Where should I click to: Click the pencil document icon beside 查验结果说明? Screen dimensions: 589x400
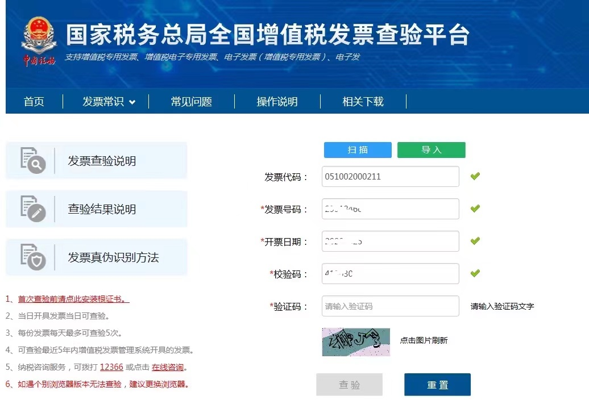pos(32,209)
